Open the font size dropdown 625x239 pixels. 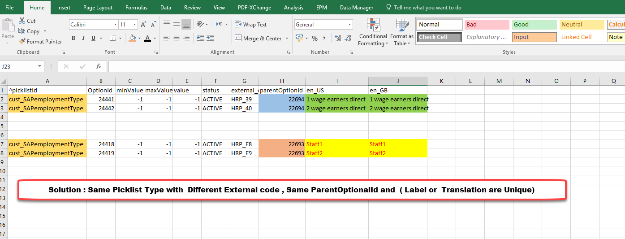point(135,25)
